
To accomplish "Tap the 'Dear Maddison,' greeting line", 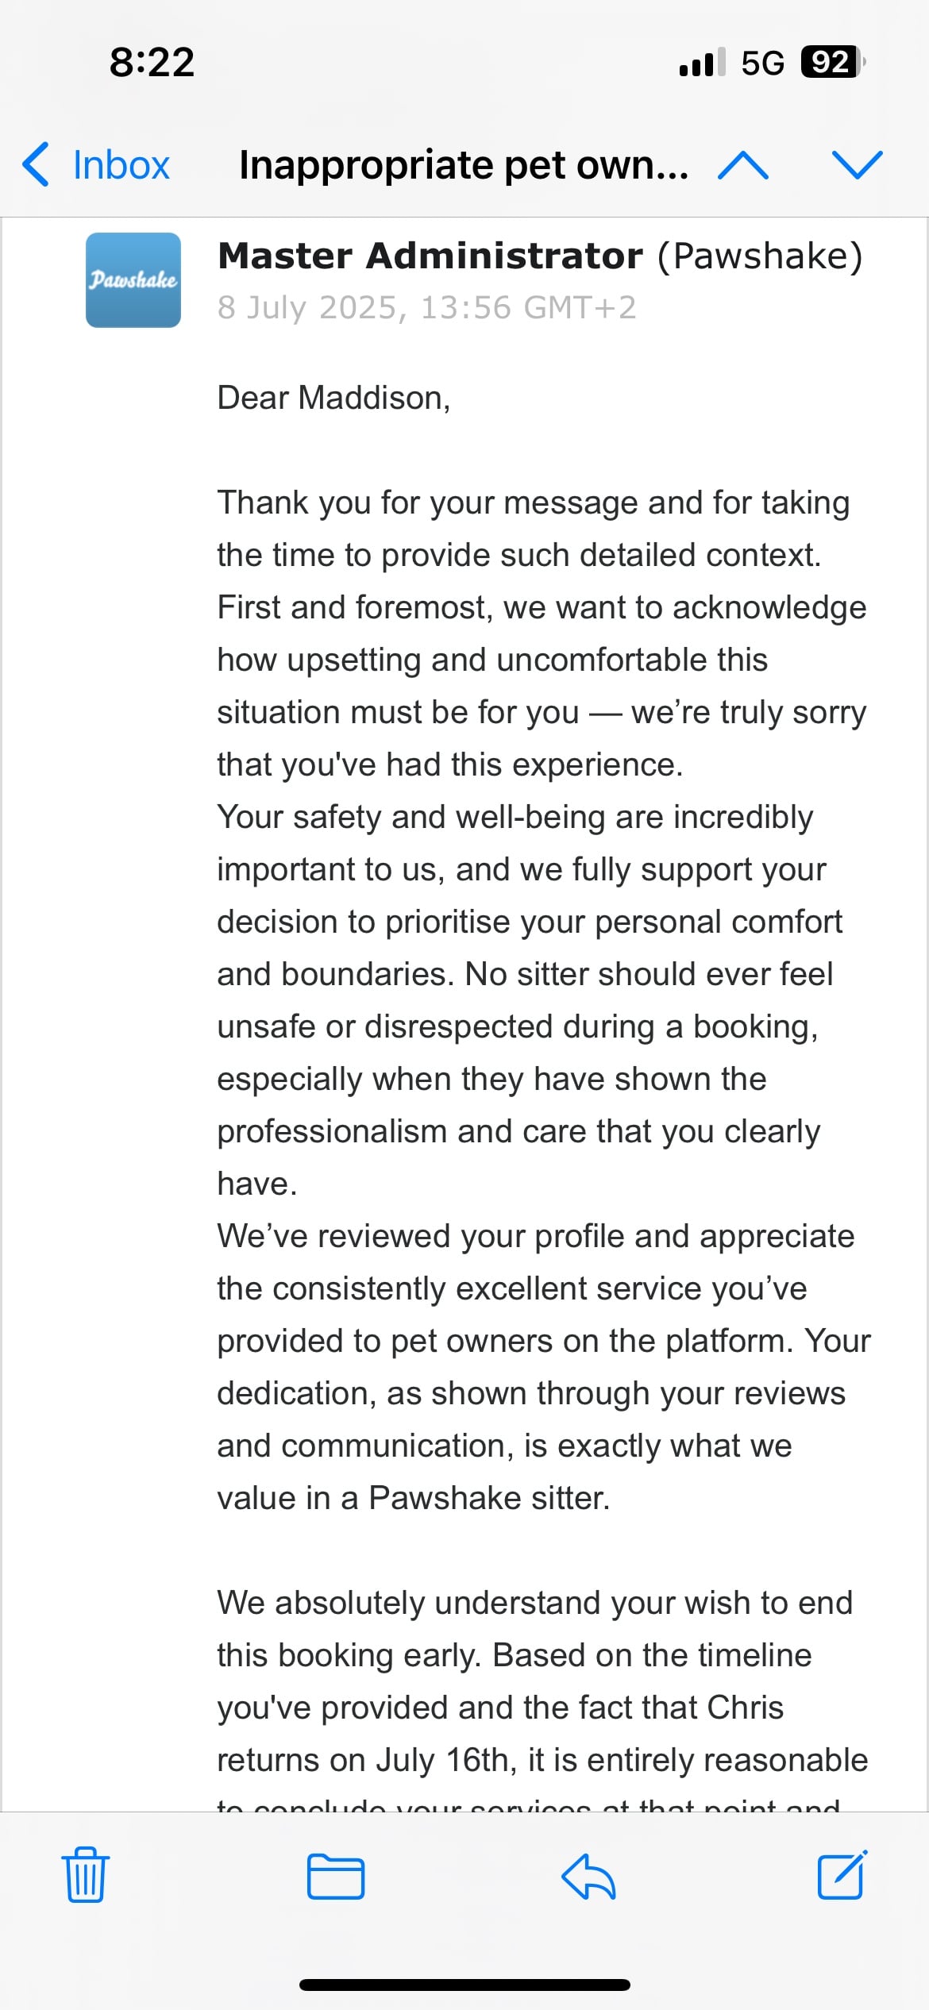I will [x=333, y=398].
